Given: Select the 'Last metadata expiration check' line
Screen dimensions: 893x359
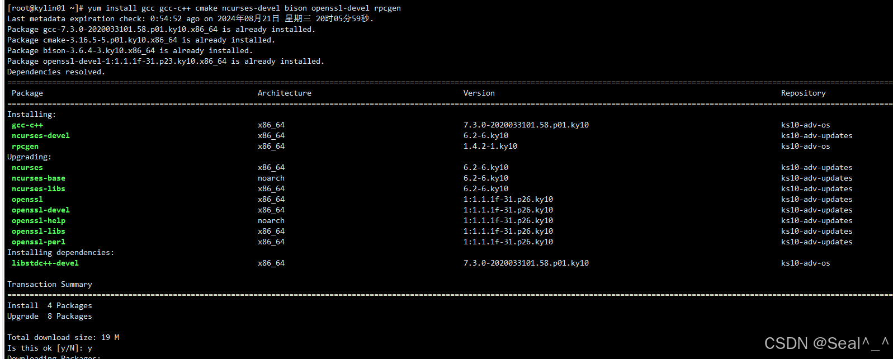Looking at the screenshot, I should pyautogui.click(x=191, y=19).
